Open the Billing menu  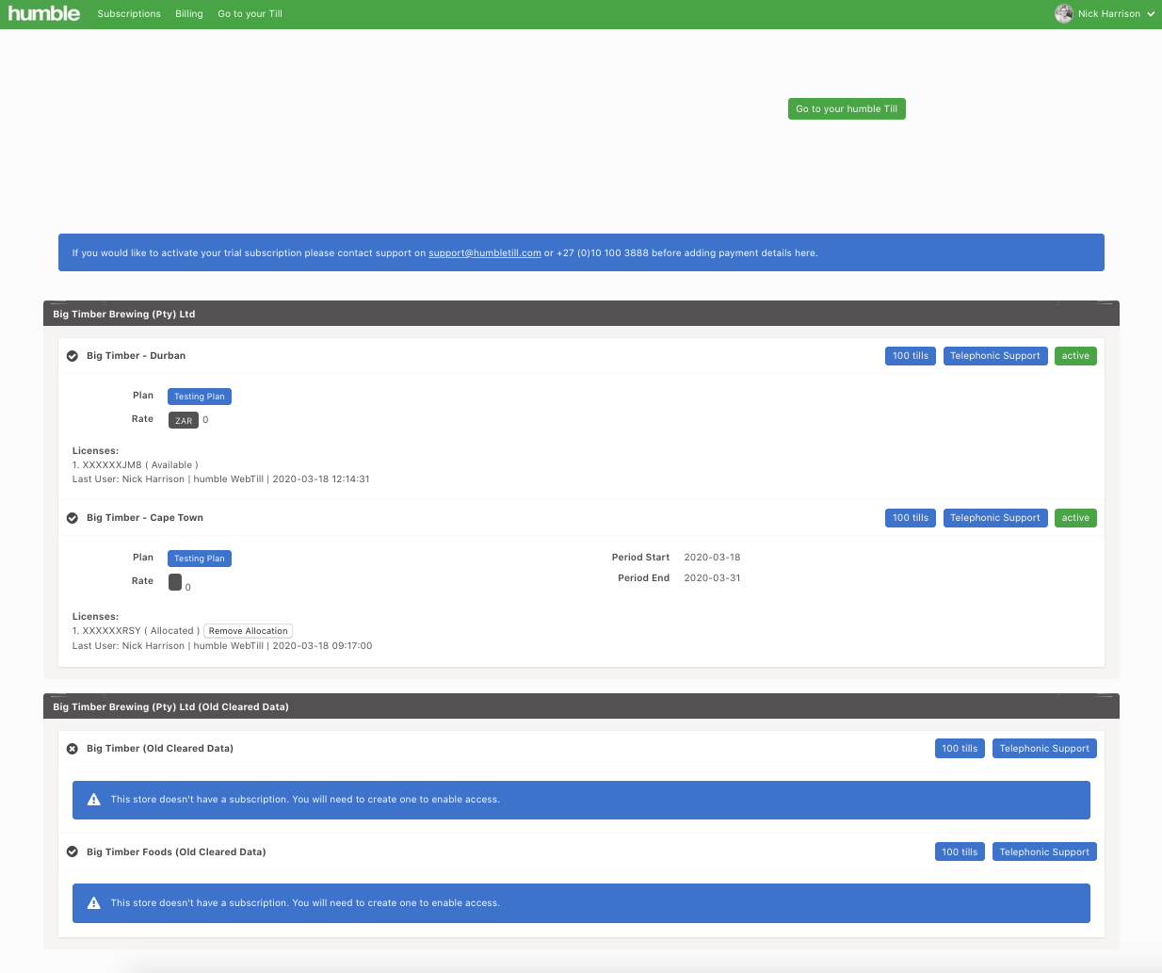(x=189, y=14)
